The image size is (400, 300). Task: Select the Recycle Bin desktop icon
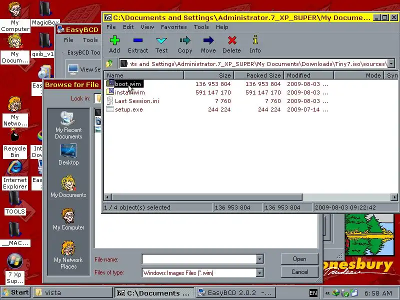[x=14, y=143]
